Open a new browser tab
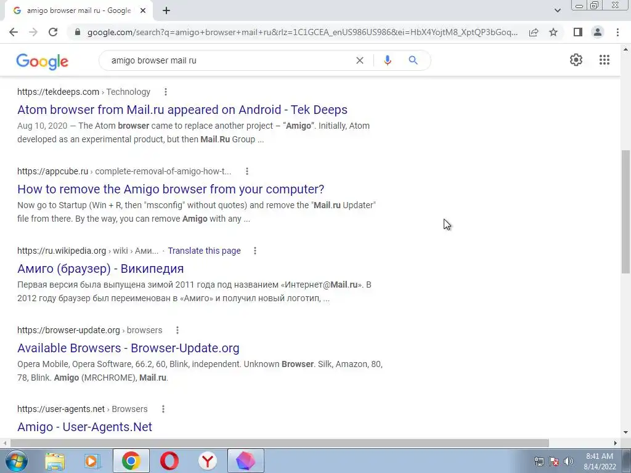 pos(166,11)
